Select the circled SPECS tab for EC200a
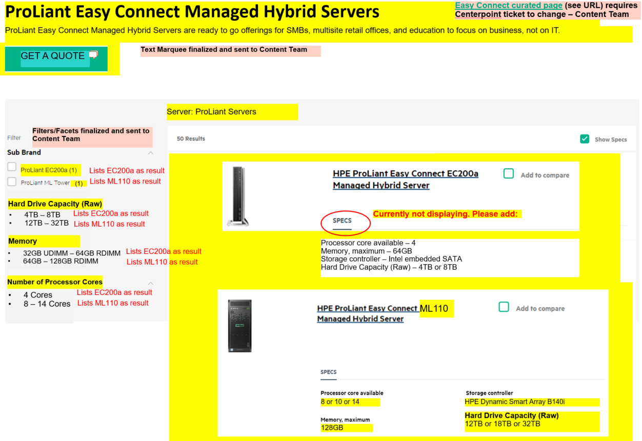This screenshot has height=441, width=642. 342,221
